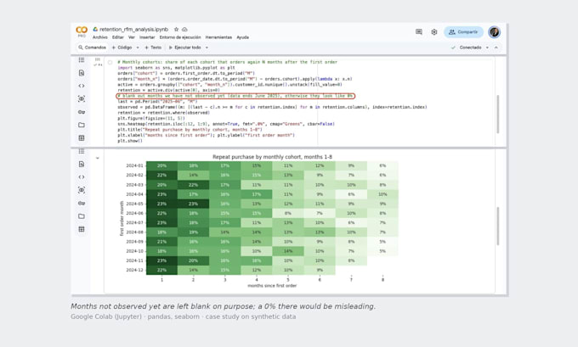
Task: Open the variable inspector eye icon beside the code cell
Action: click(82, 98)
